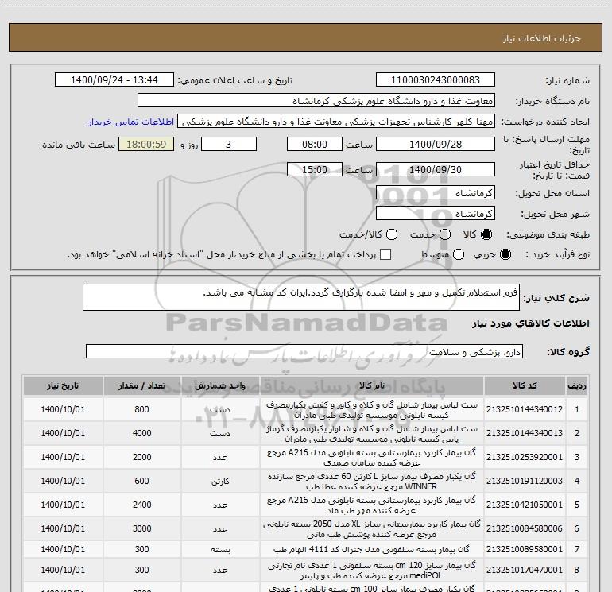Click item name containing mediPOL

(372, 570)
